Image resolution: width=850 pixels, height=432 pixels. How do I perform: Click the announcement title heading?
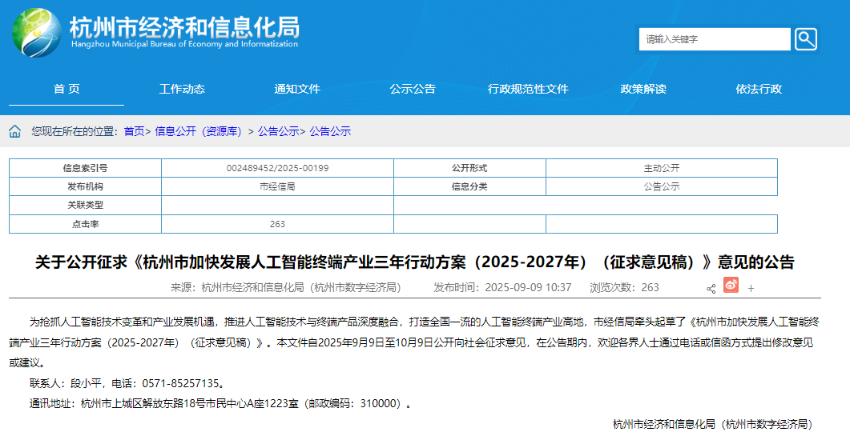click(x=414, y=262)
